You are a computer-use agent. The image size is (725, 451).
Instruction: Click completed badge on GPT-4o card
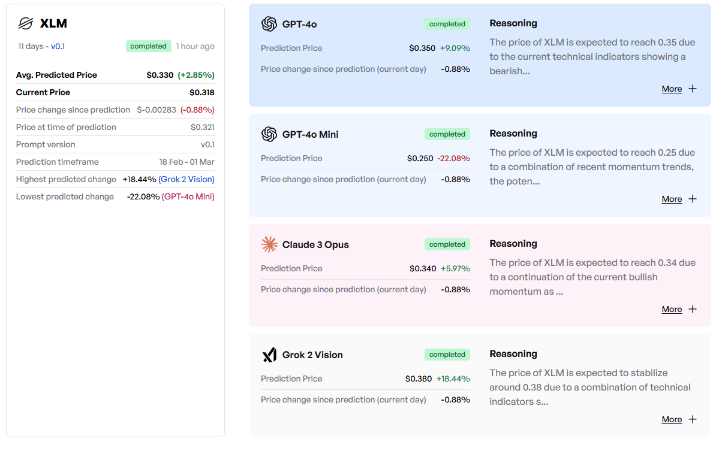[447, 24]
